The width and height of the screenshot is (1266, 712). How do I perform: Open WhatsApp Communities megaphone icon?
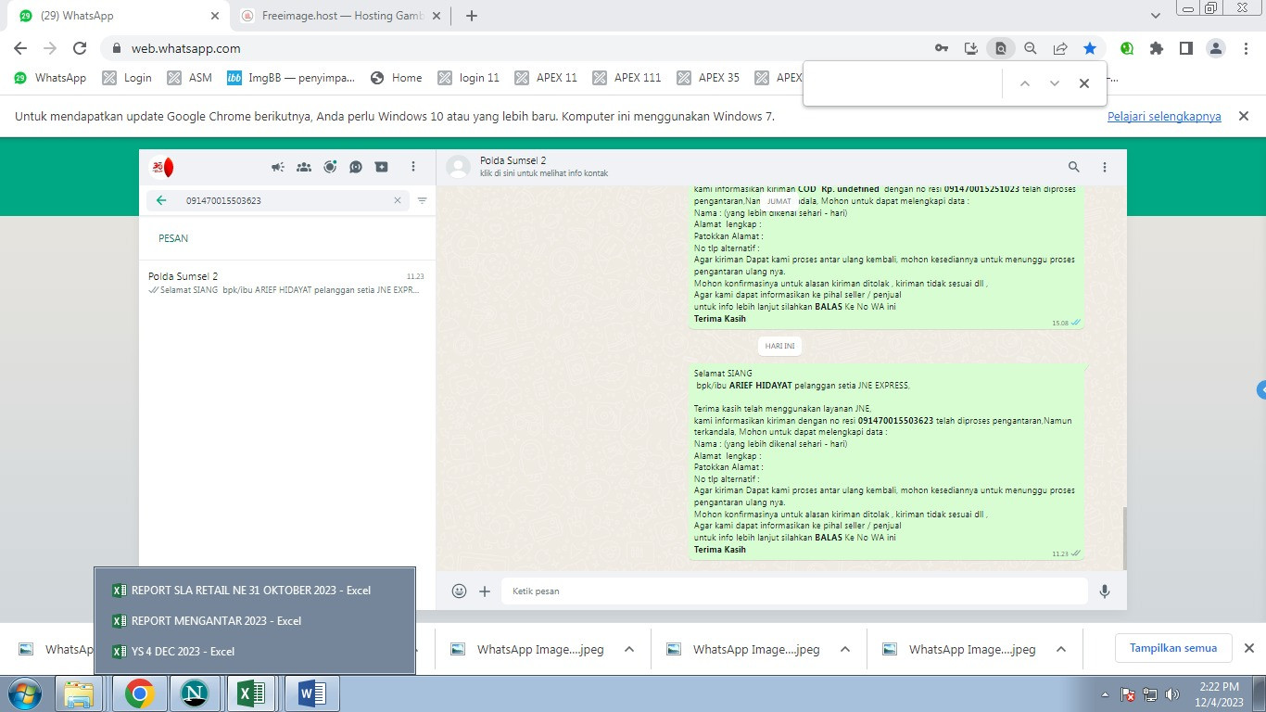click(278, 167)
